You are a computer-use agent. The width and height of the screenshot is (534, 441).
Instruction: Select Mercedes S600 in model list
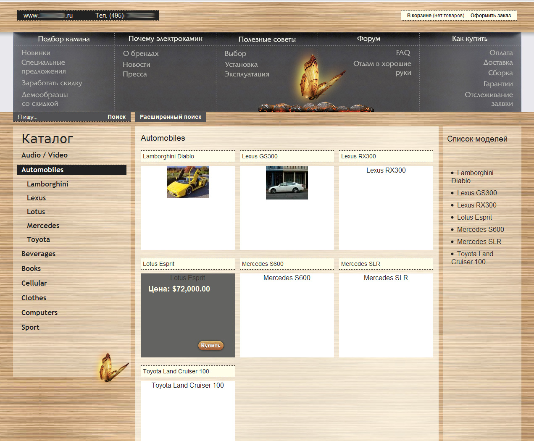480,229
